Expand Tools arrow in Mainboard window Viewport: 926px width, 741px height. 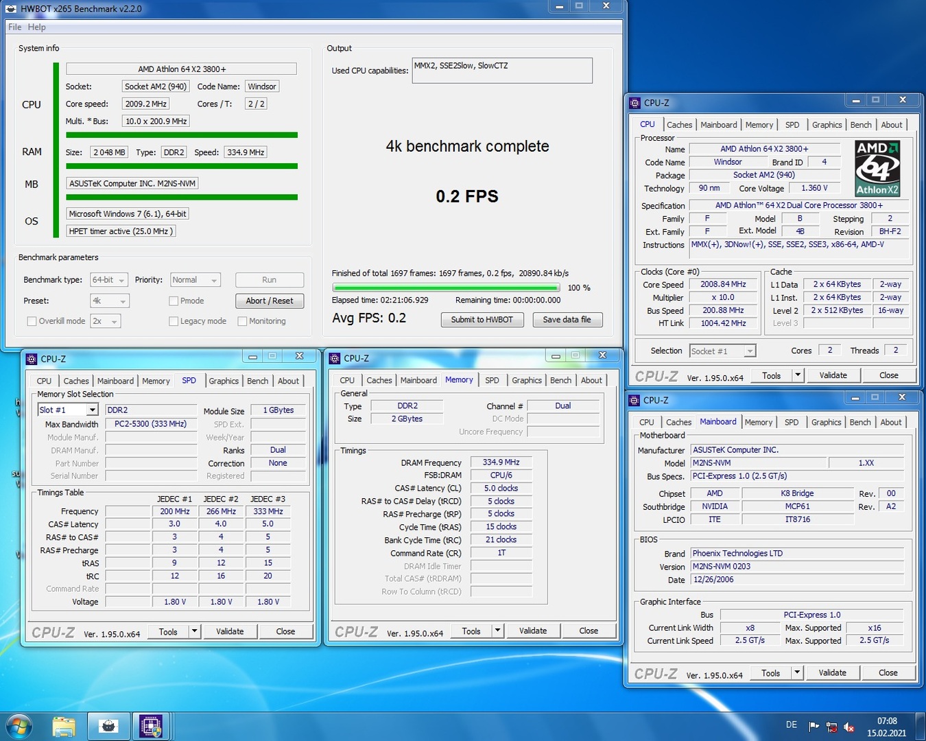pos(797,672)
